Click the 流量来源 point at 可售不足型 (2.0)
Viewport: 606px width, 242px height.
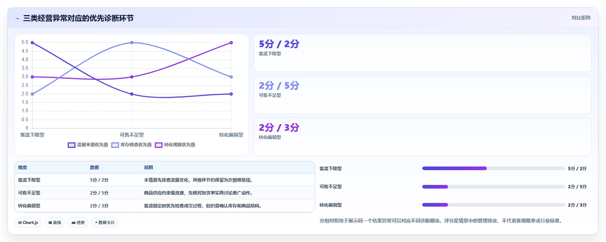[x=132, y=94]
